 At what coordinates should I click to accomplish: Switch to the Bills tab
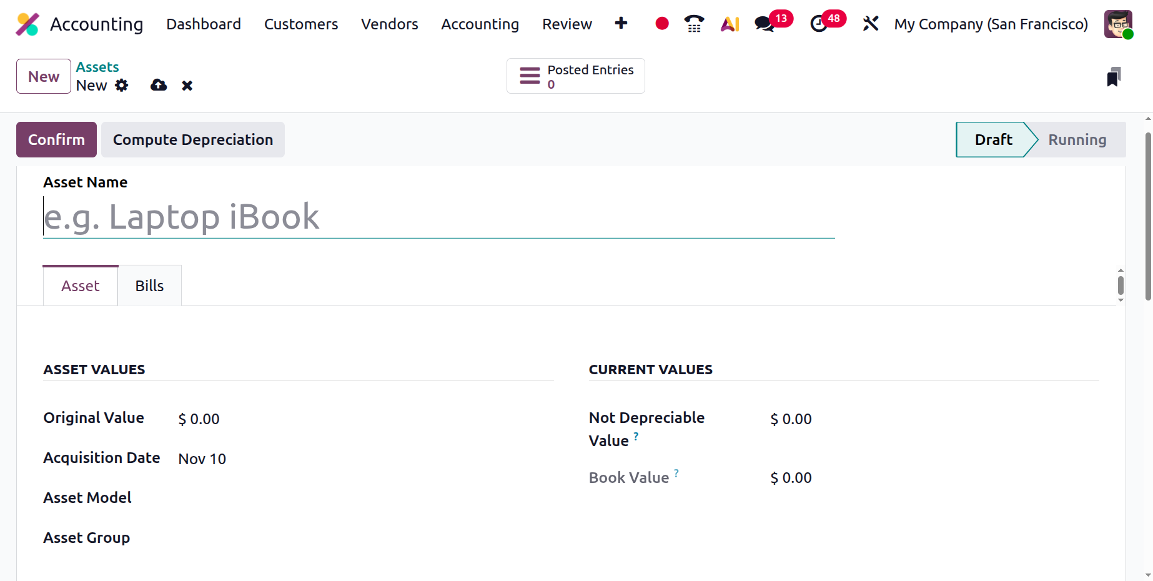149,286
